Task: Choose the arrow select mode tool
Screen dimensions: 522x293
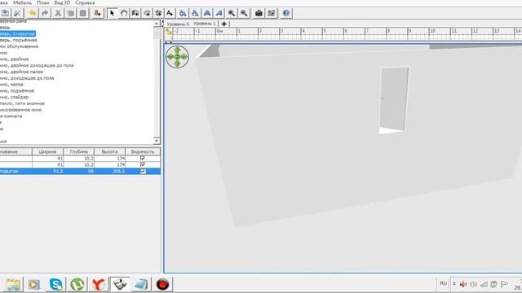Action: (113, 13)
